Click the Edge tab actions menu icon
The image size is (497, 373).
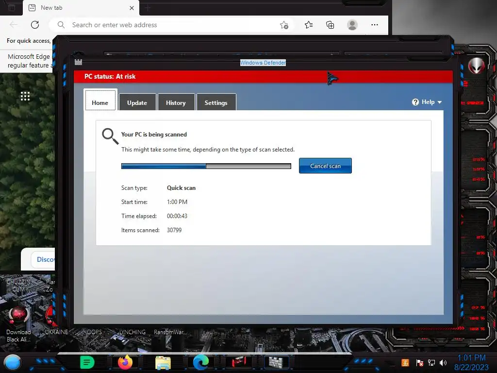(12, 8)
